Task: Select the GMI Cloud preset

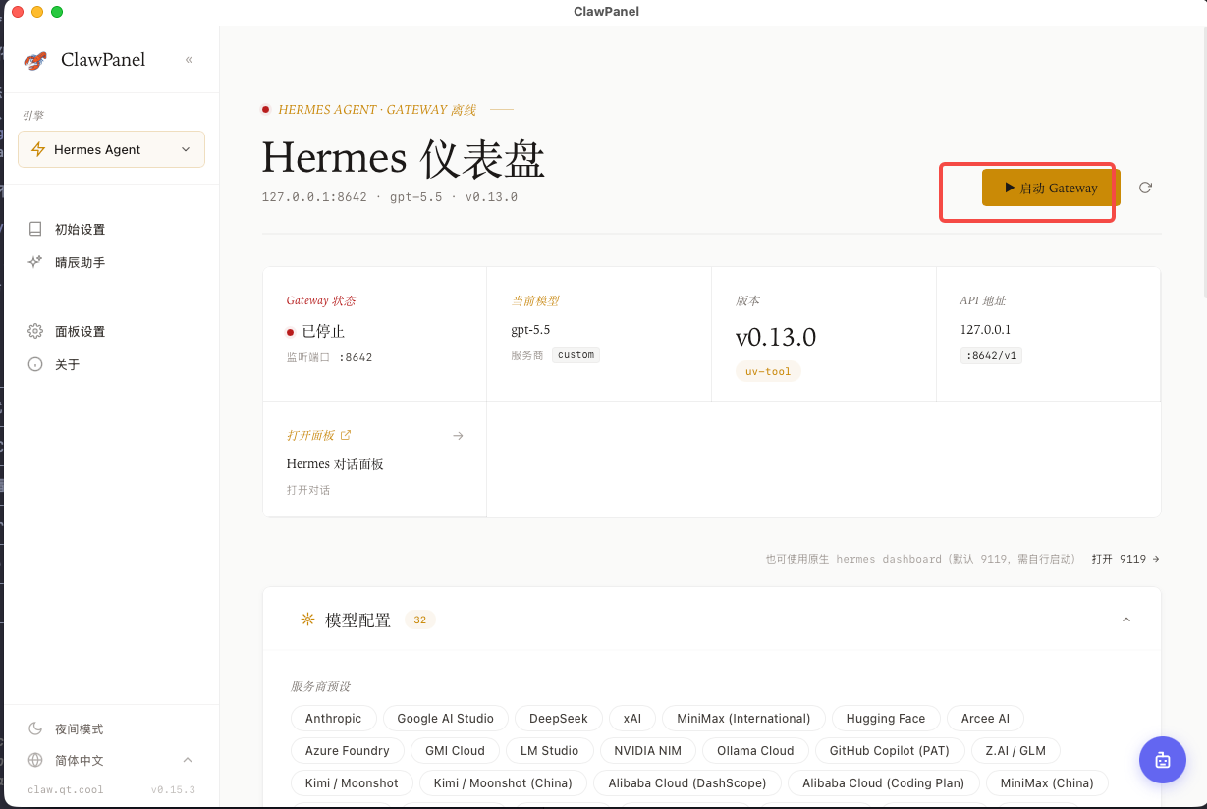Action: (455, 750)
